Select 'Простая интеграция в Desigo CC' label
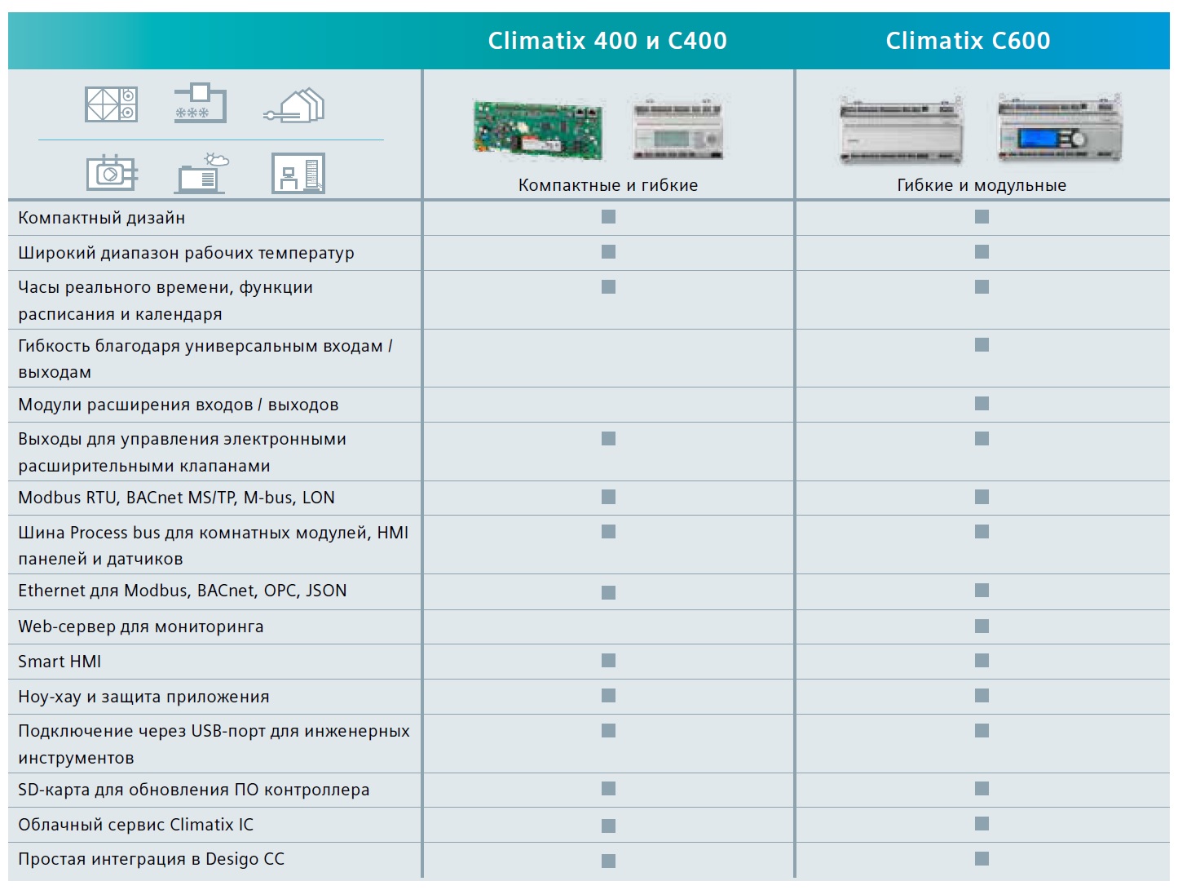 (152, 859)
